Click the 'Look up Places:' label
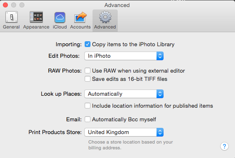 pos(61,94)
